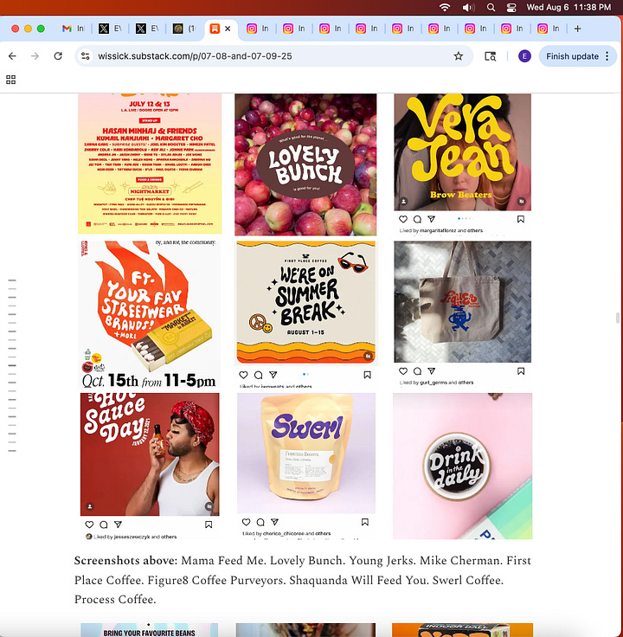Open the Chrome three-dot menu
The height and width of the screenshot is (637, 623).
click(x=607, y=56)
